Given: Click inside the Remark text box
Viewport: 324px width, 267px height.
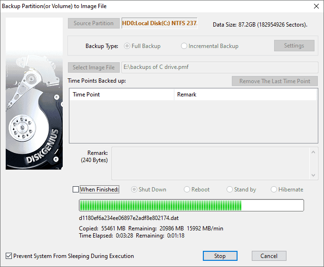Looking at the screenshot, I should pos(210,163).
